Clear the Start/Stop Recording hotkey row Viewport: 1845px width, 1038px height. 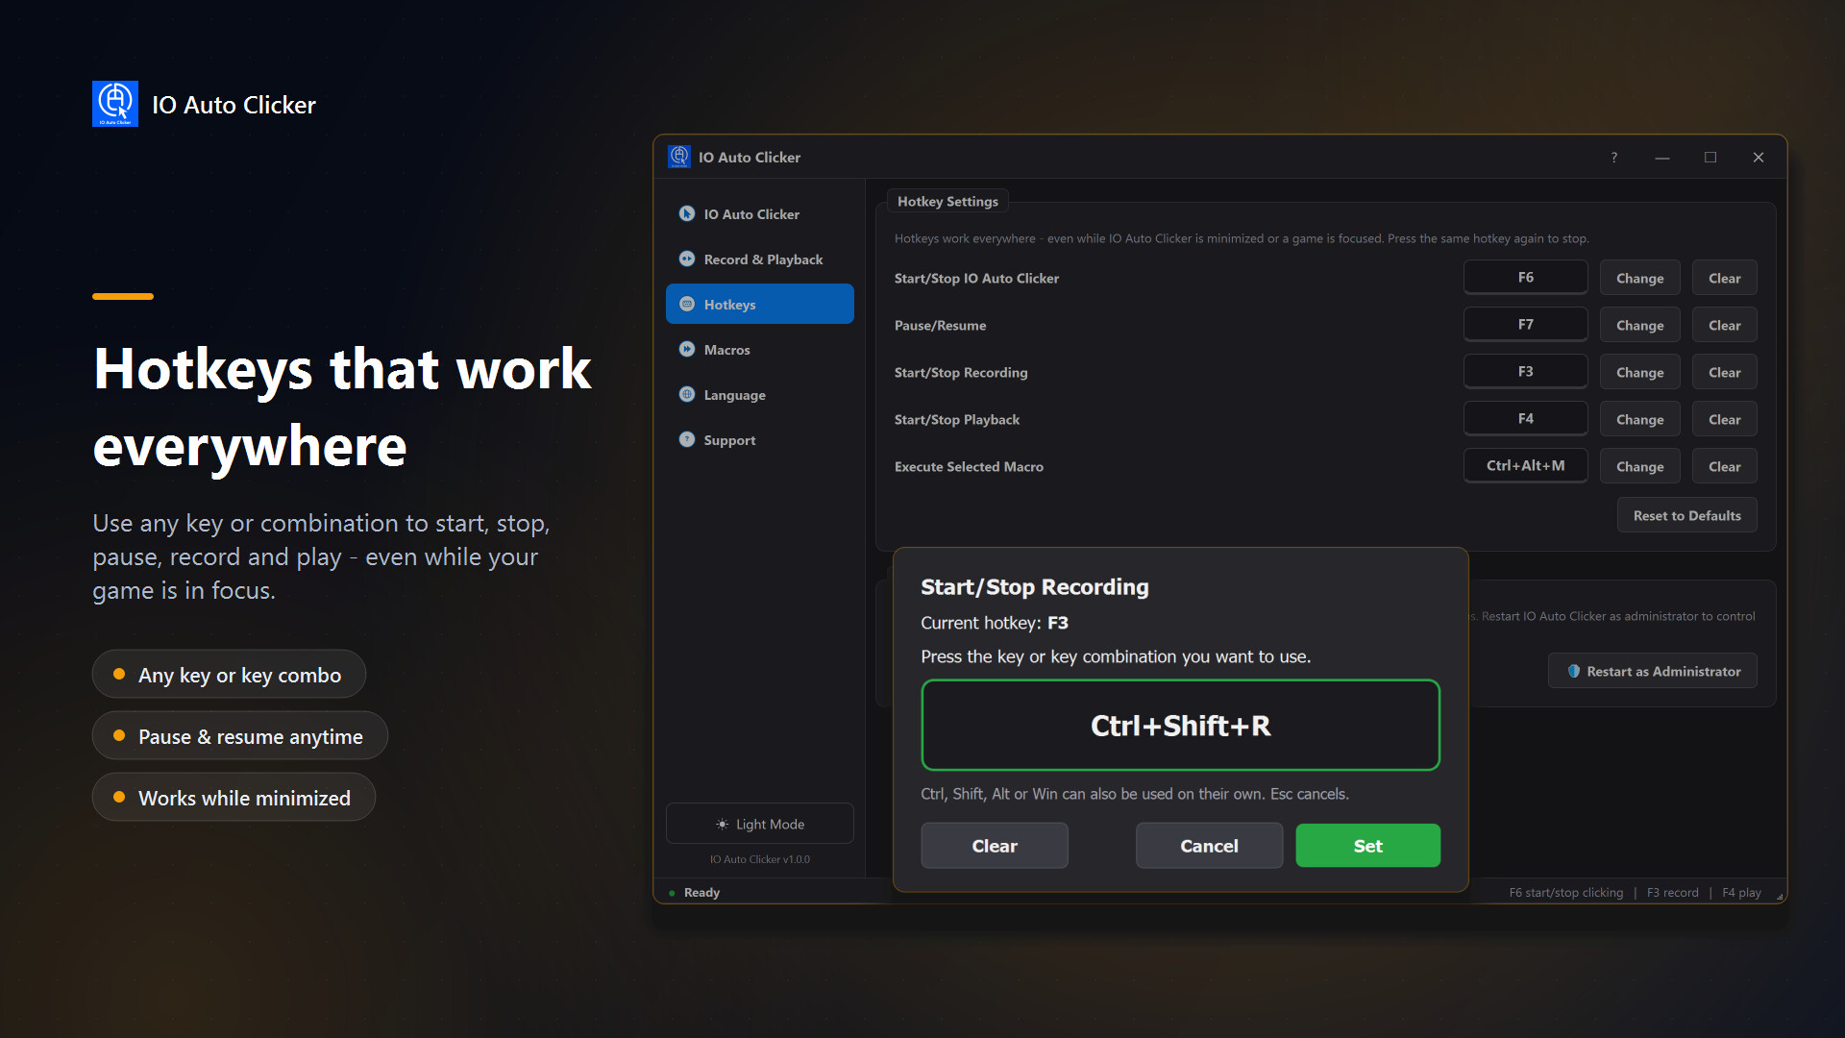1725,372
